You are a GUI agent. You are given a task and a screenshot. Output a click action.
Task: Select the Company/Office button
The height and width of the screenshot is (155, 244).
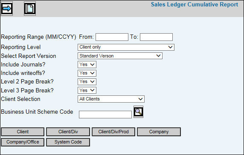pos(23,142)
